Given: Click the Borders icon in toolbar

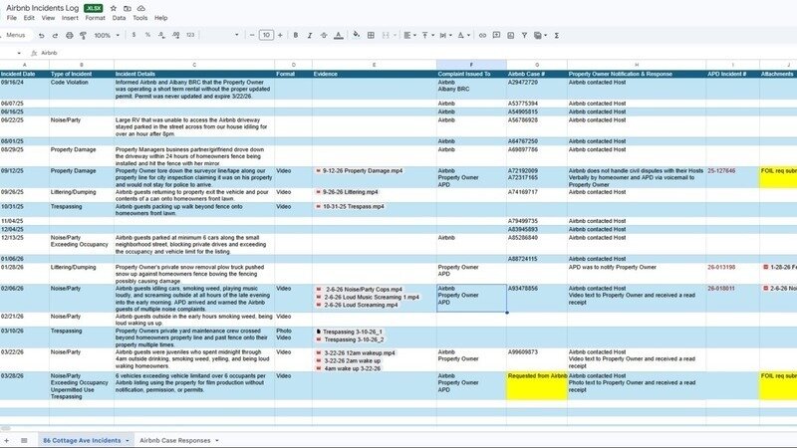Looking at the screenshot, I should (371, 35).
